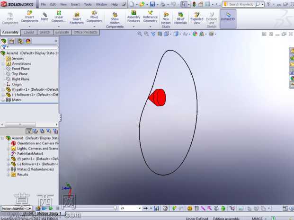Toggle the Instant3D button
The height and width of the screenshot is (220, 294).
(228, 19)
